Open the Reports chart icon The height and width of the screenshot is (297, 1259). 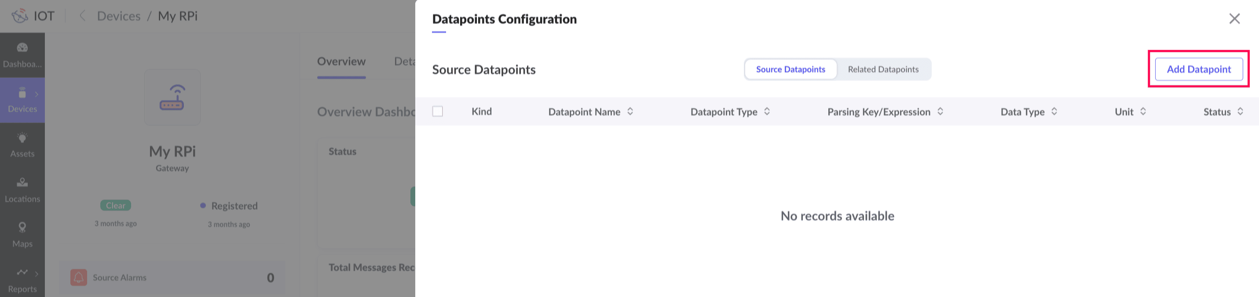click(22, 272)
